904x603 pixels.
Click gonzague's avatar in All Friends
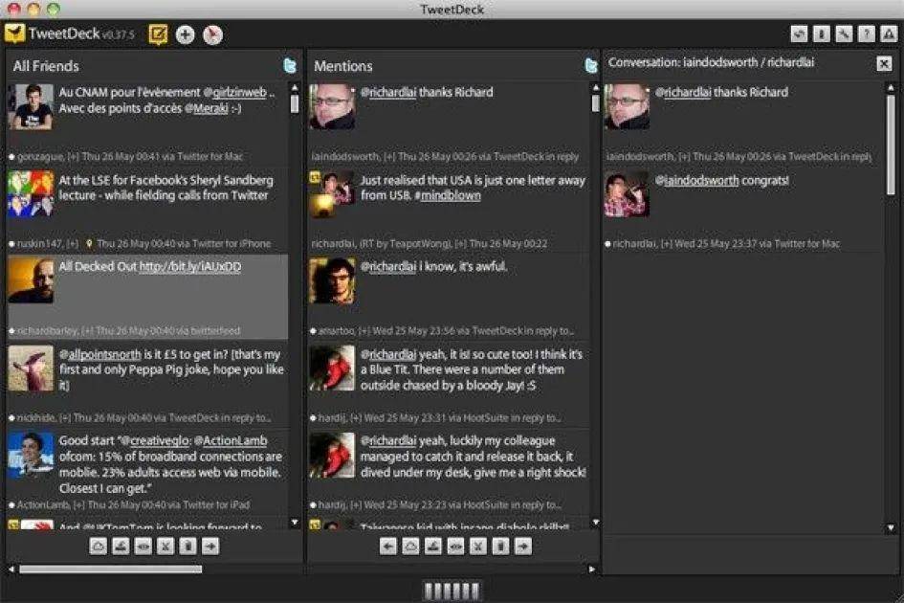tap(31, 107)
